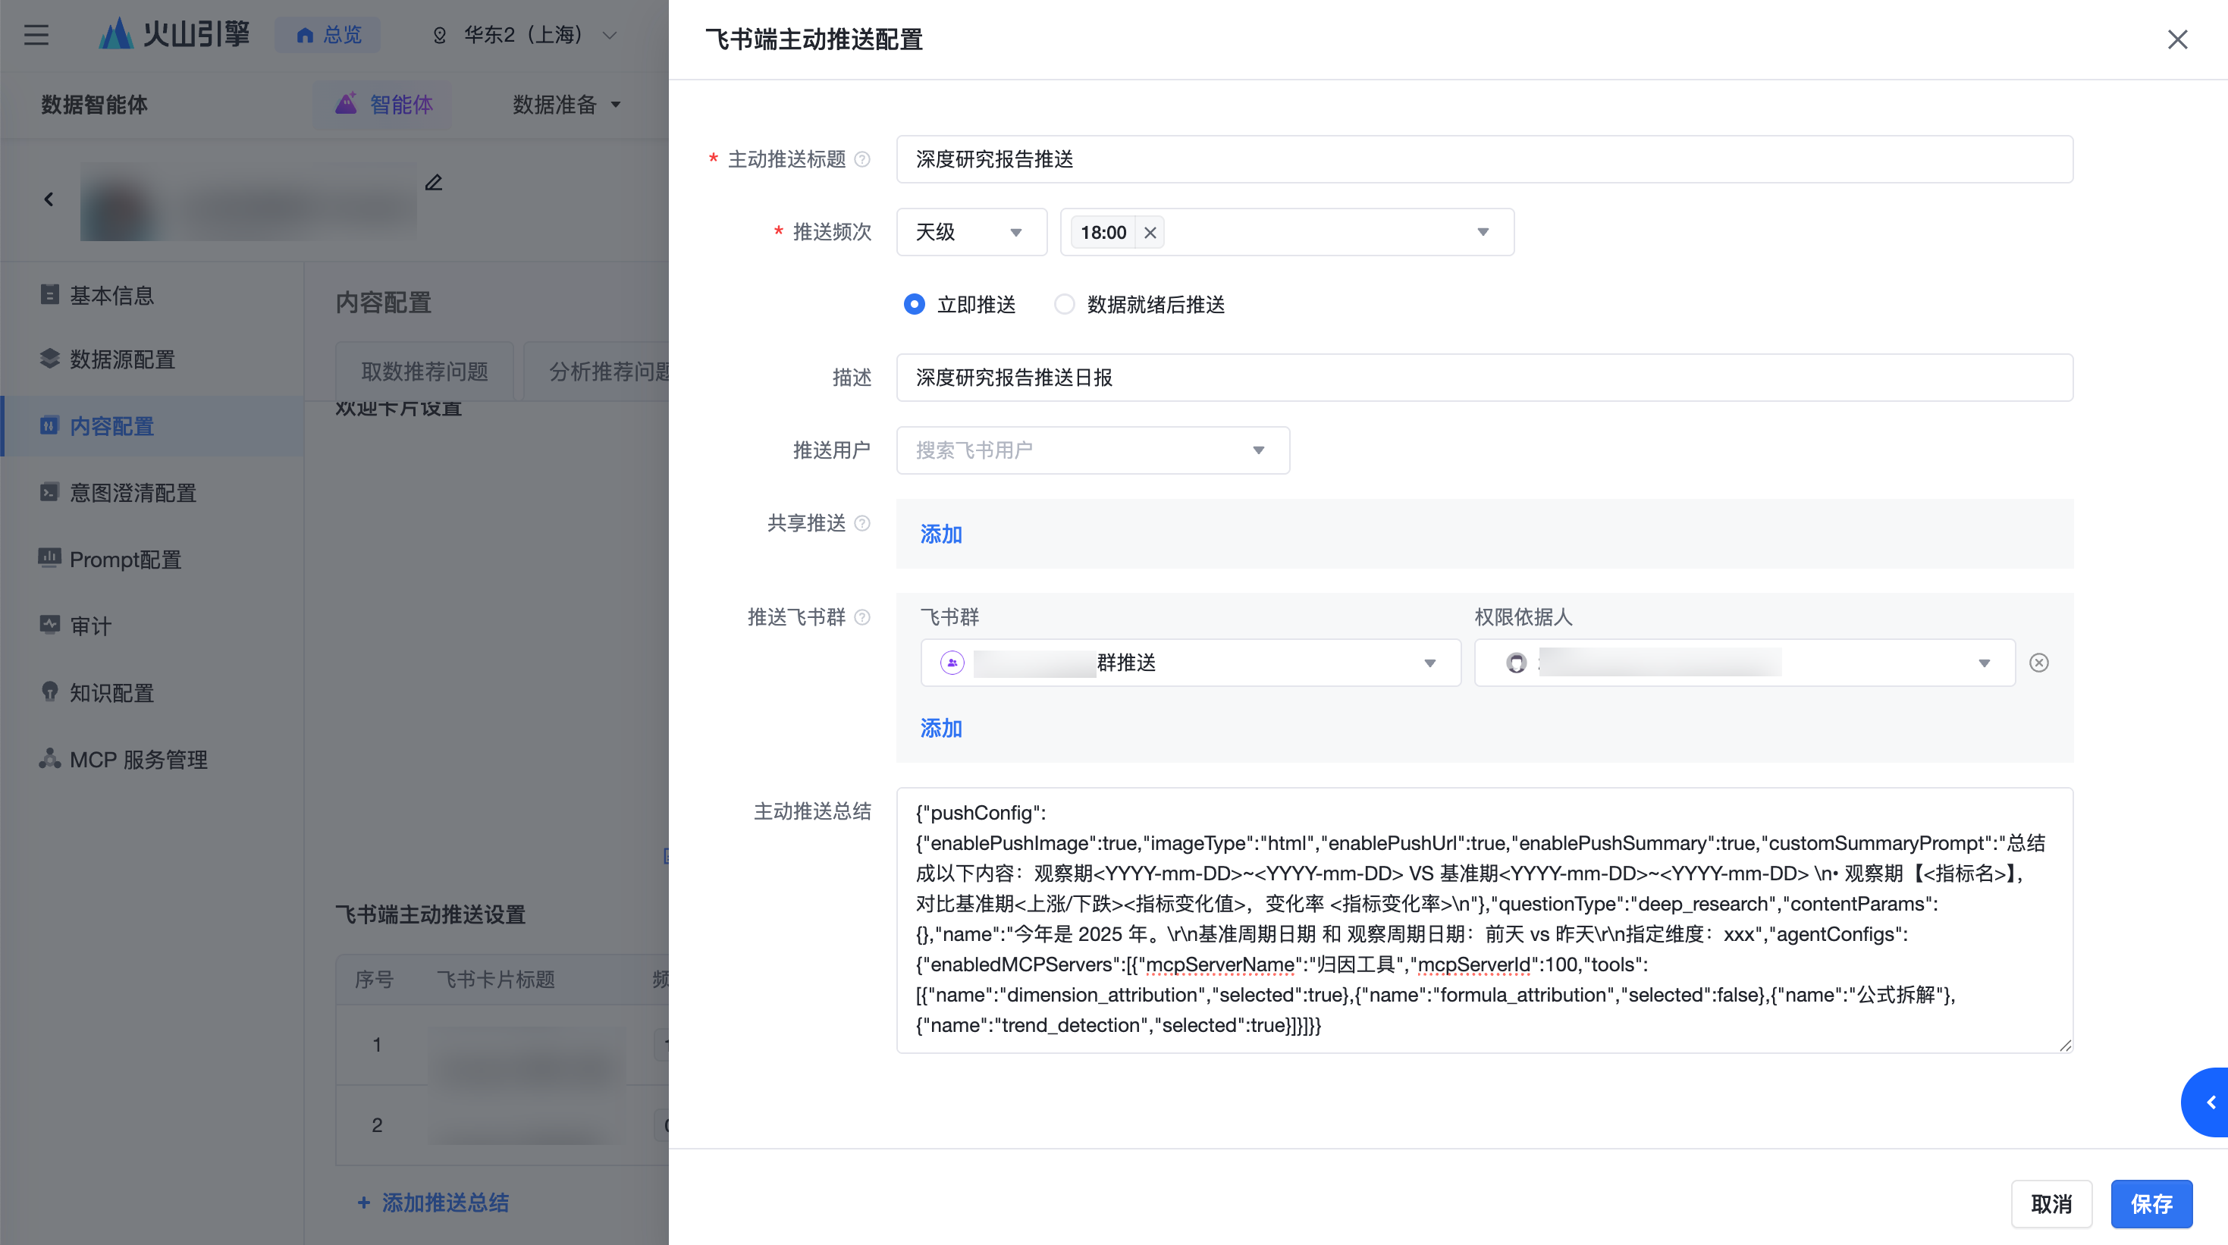
Task: Click the pencil edit icon by agent name
Action: click(435, 183)
